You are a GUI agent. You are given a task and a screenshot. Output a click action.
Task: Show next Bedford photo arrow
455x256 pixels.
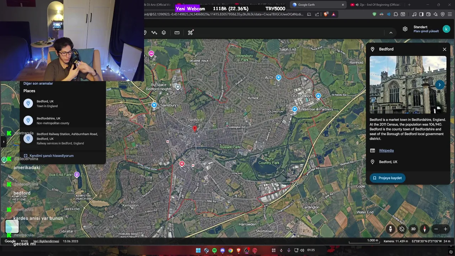439,85
